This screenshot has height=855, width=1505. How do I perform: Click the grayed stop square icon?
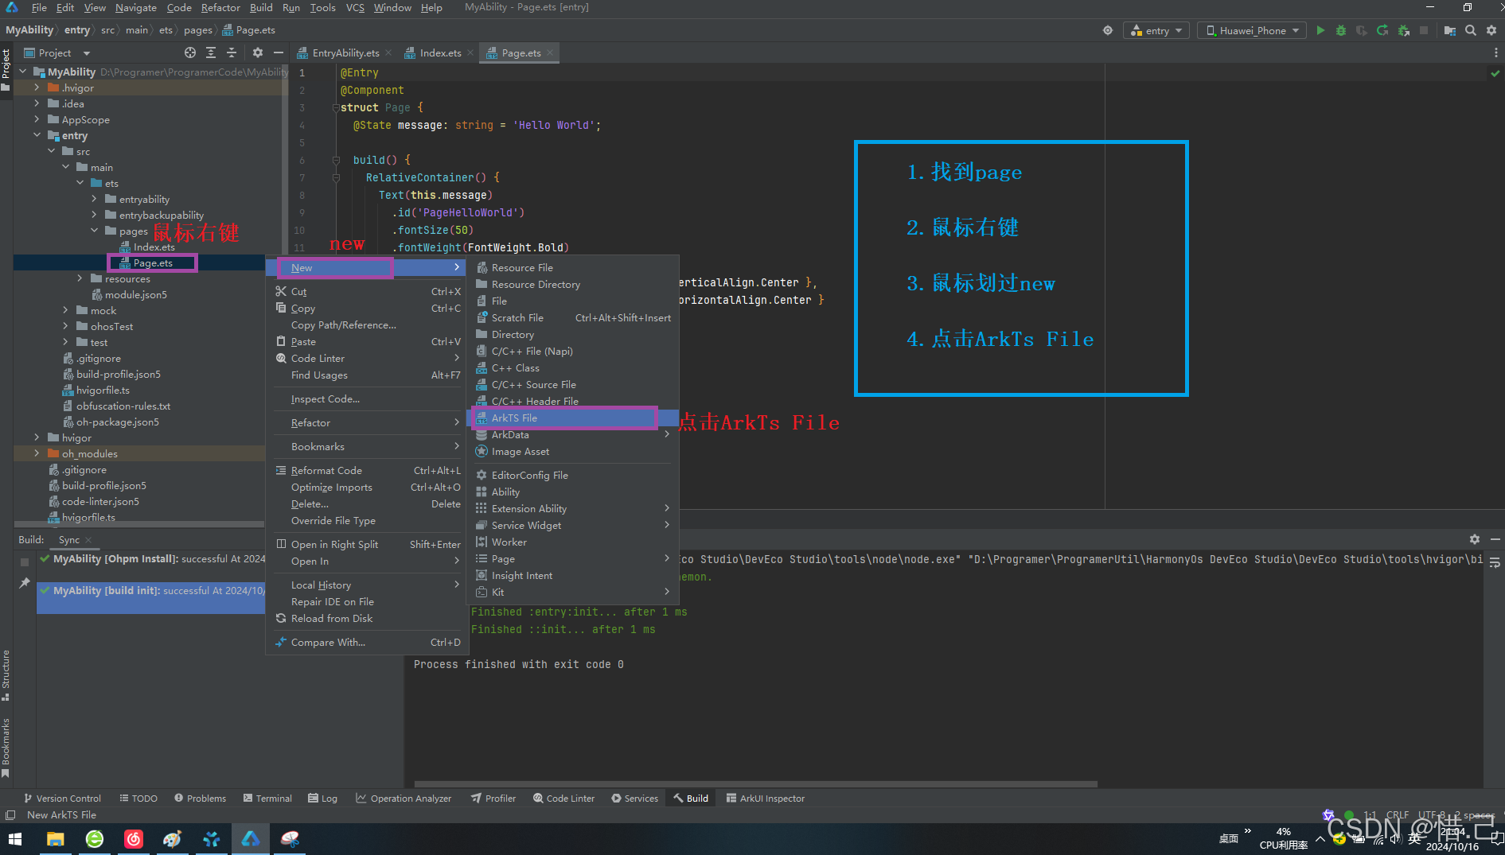[x=1424, y=30]
